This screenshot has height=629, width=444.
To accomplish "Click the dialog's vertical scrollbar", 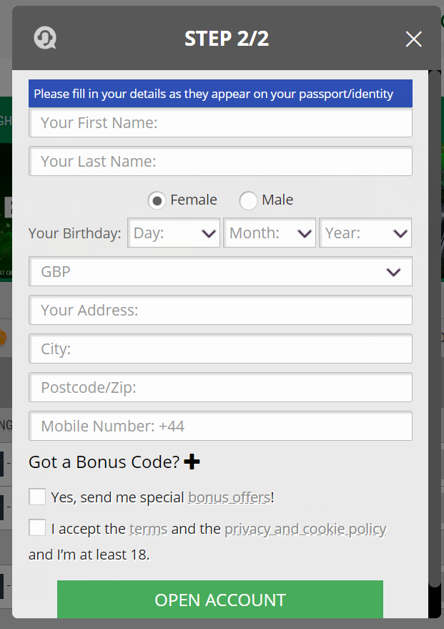I will [435, 329].
